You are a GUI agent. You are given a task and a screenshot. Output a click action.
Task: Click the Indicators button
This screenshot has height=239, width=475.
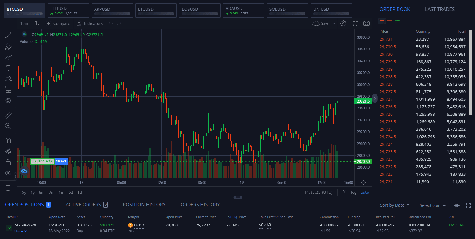90,23
